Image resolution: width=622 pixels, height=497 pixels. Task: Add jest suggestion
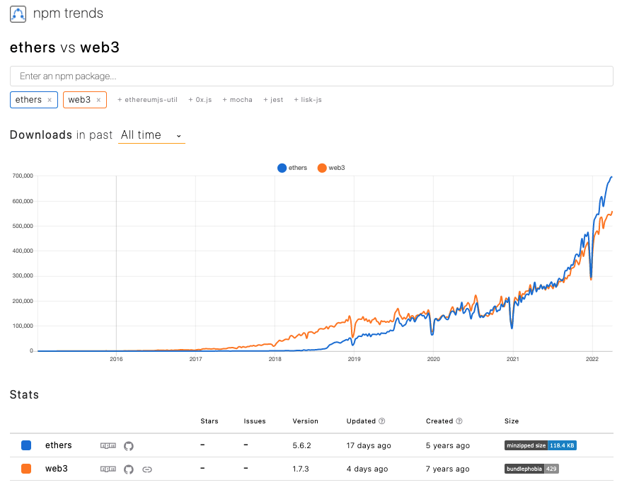pyautogui.click(x=273, y=100)
